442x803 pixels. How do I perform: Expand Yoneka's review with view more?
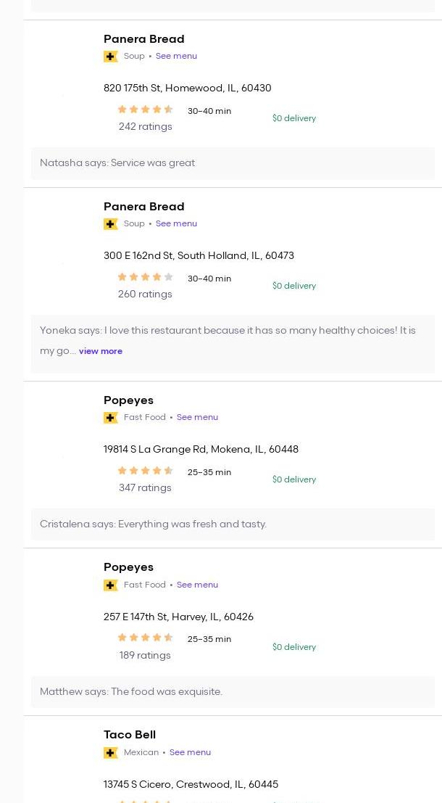click(x=101, y=351)
